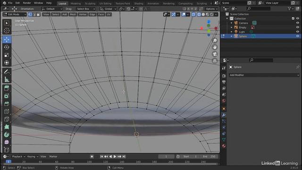Select the Bevel tool
302x170 pixels.
pyautogui.click(x=7, y=104)
